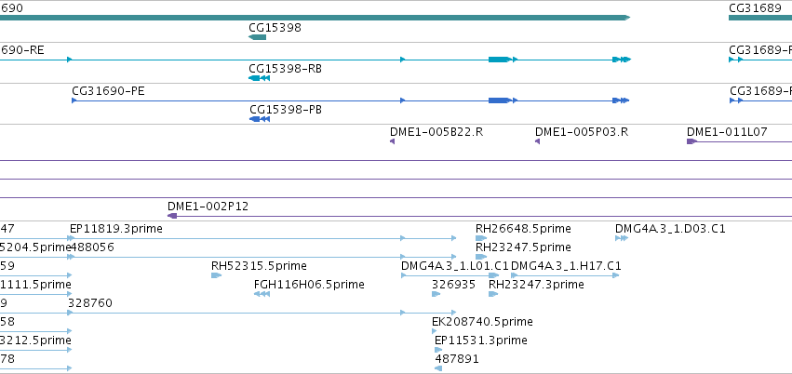Click the CG31690-PE label
Screen dimensions: 792x374
pos(109,91)
